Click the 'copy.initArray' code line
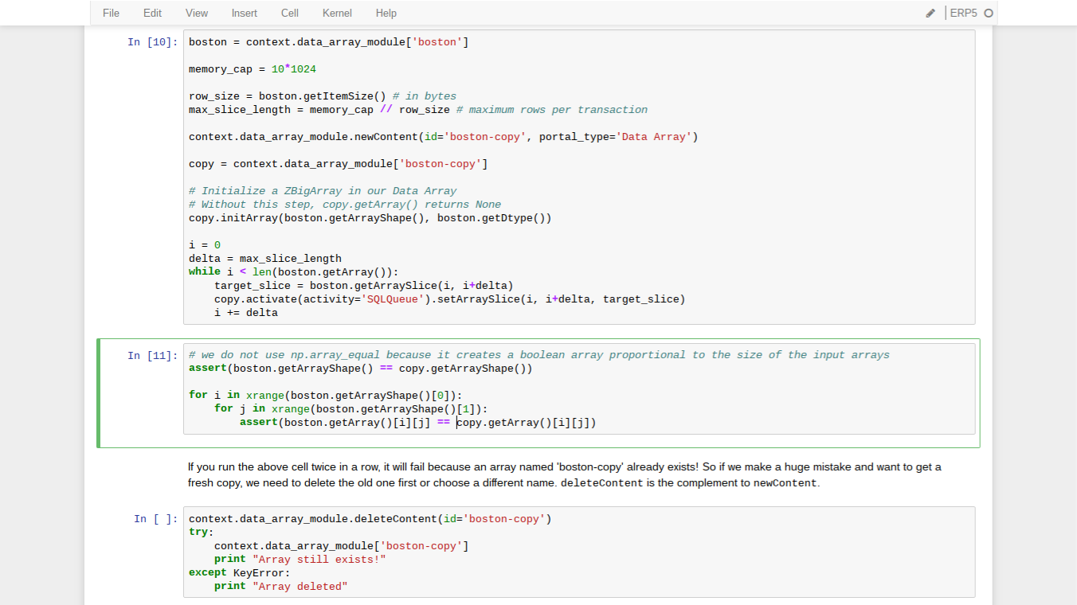Screen dimensions: 1077x605 (370, 218)
